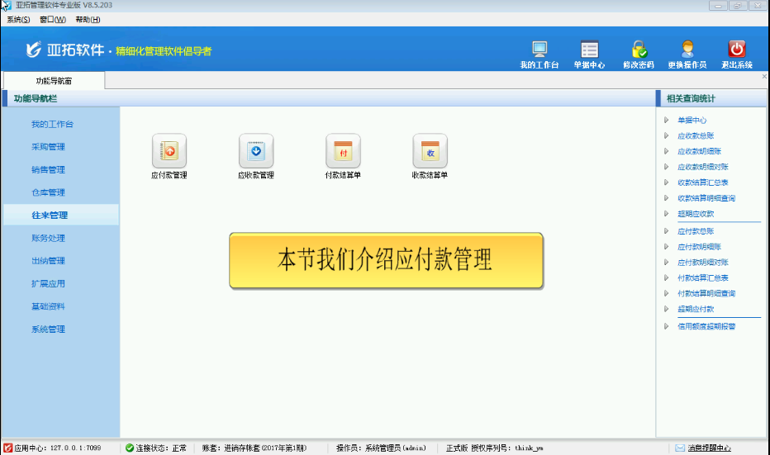Open the 应收款管理 module icon
Image resolution: width=770 pixels, height=455 pixels.
(x=256, y=152)
